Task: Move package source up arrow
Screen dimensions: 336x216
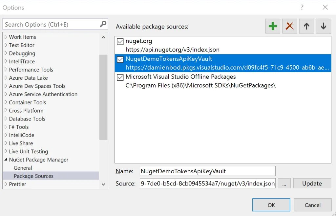Action: [306, 26]
